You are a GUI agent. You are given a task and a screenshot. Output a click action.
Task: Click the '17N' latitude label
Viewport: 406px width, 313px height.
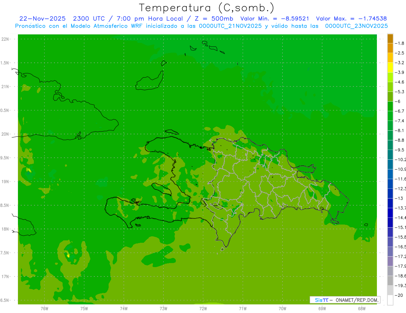tap(5, 277)
